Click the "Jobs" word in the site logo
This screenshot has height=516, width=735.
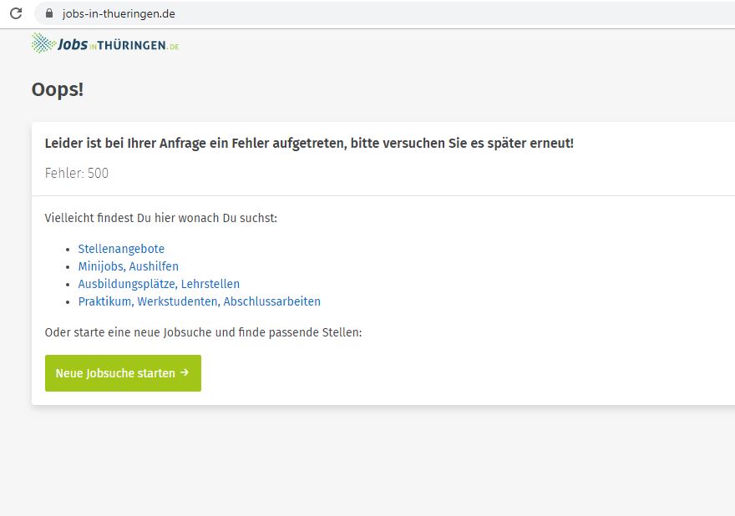point(72,44)
